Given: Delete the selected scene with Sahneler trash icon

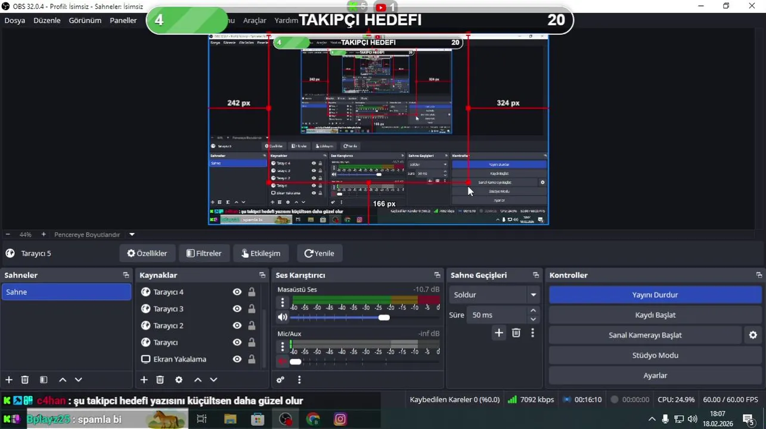Looking at the screenshot, I should point(25,380).
